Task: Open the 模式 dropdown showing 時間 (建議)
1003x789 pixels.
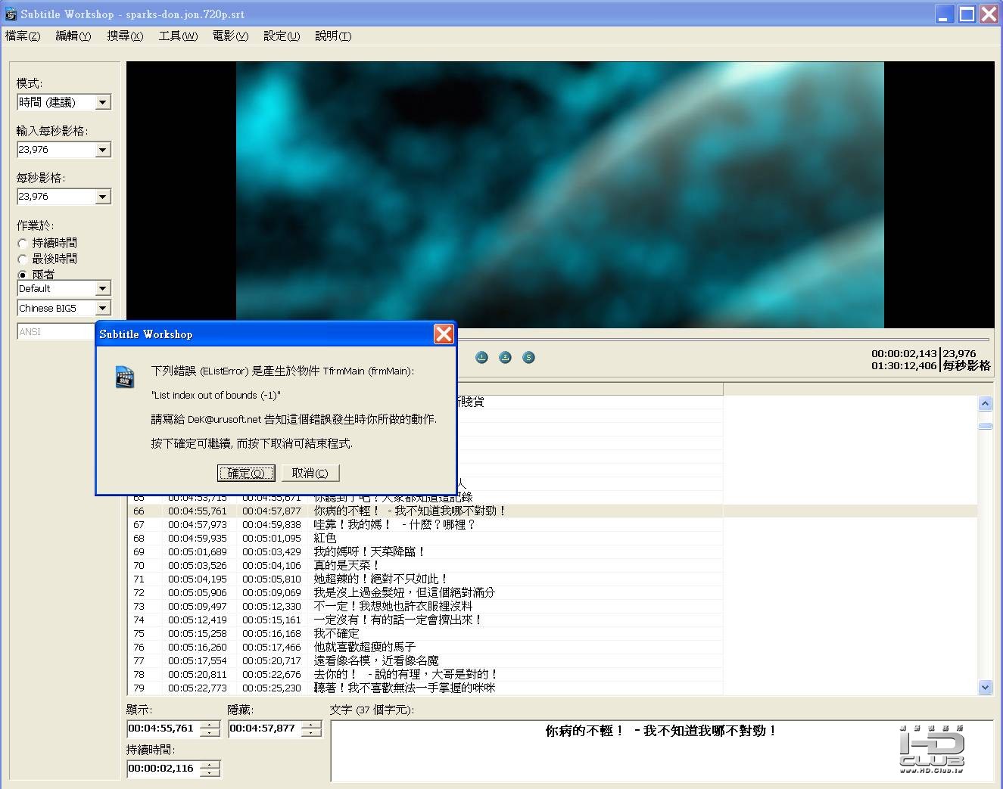Action: click(x=64, y=102)
